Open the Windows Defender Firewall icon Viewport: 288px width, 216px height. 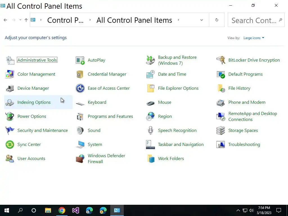point(80,159)
